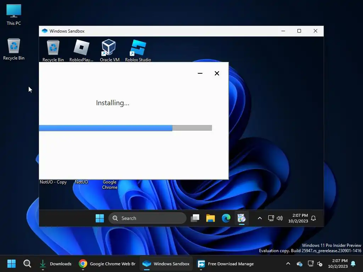Minimize the Windows Sandbox window
The image size is (363, 272).
click(283, 31)
